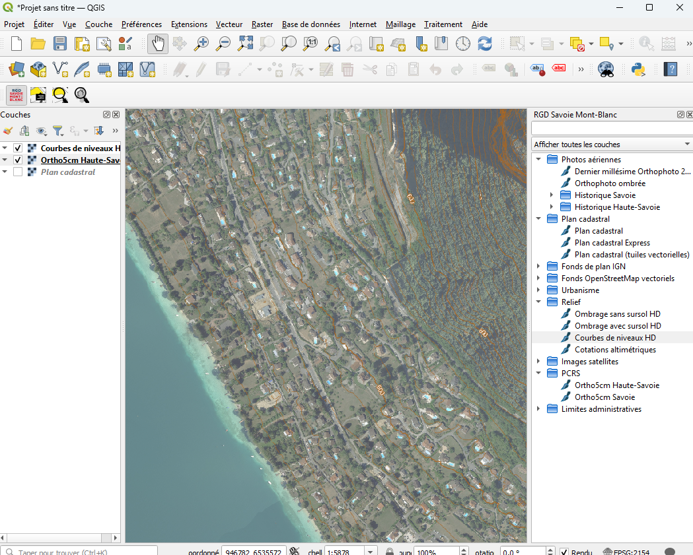
Task: Open the Temporal Controller clock panel
Action: click(x=463, y=44)
